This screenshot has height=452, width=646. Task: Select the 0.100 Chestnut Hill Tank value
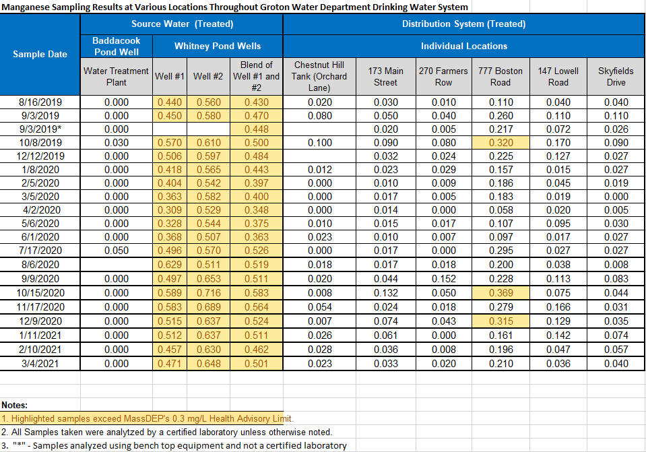pos(319,143)
